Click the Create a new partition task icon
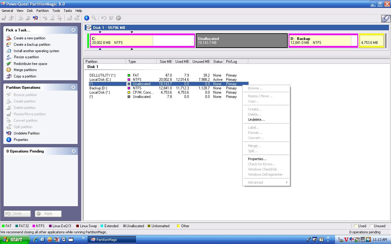Image resolution: width=391 pixels, height=244 pixels. (9, 38)
